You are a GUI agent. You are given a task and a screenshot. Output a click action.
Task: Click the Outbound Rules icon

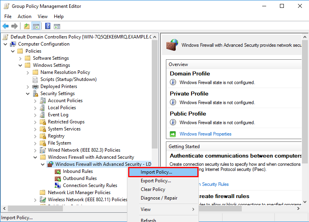58,178
